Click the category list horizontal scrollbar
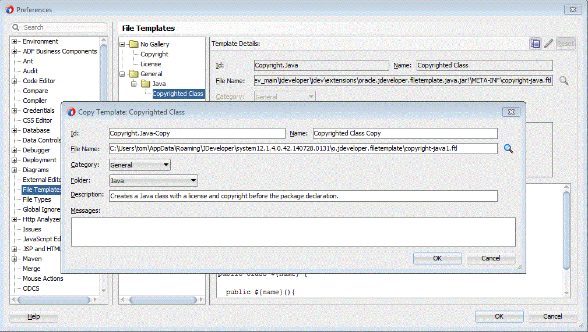Image resolution: width=588 pixels, height=332 pixels. [54, 300]
